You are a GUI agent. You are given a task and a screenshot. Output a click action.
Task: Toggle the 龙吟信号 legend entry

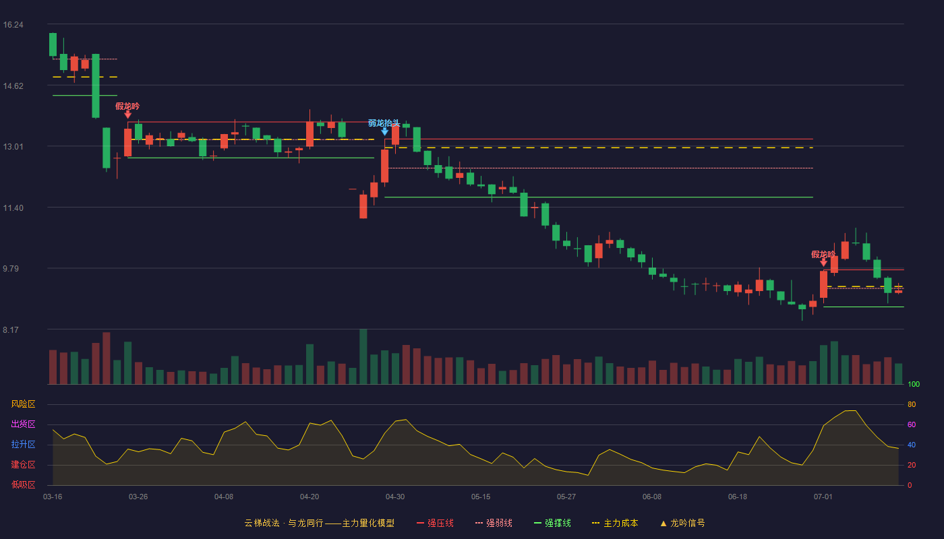(682, 523)
